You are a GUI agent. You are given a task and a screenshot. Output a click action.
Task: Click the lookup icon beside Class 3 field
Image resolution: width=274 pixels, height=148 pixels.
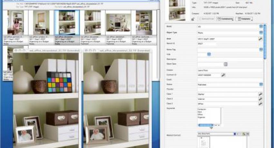coord(260,104)
